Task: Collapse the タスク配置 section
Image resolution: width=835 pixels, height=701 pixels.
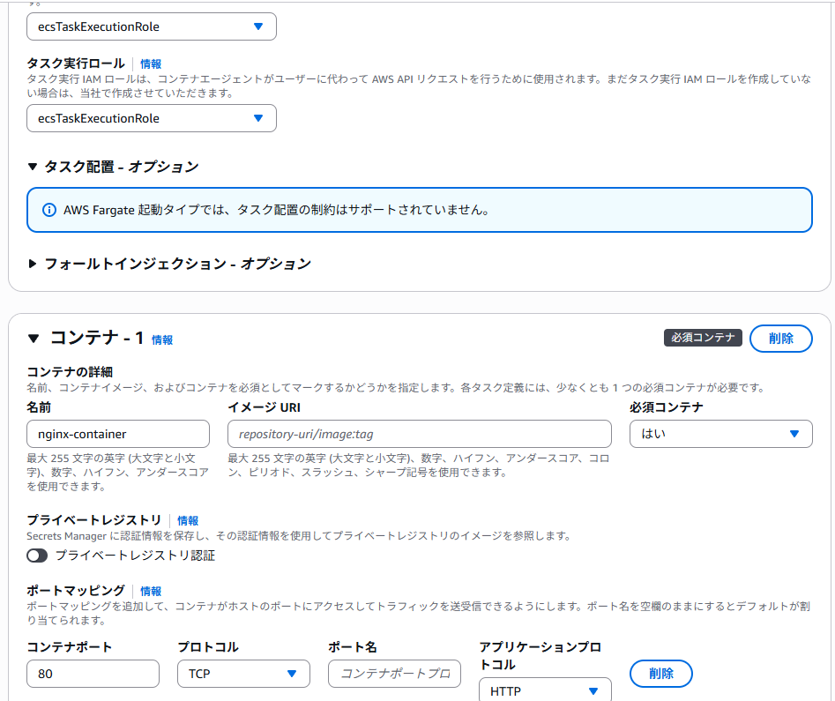Action: (34, 167)
